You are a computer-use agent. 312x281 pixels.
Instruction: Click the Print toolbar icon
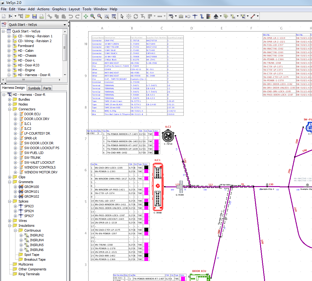tap(41, 15)
